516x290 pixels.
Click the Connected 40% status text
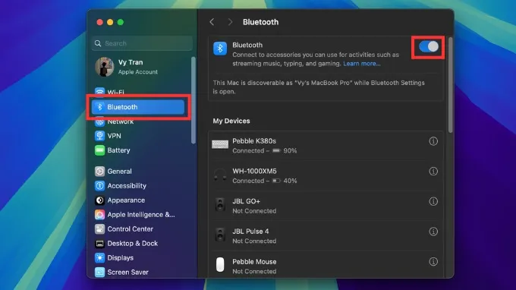(265, 181)
